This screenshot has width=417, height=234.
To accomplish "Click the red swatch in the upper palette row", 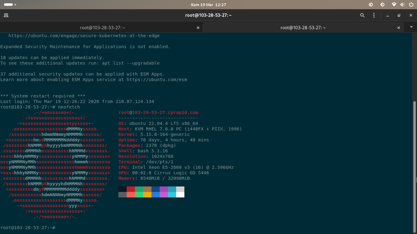I will 131,189.
